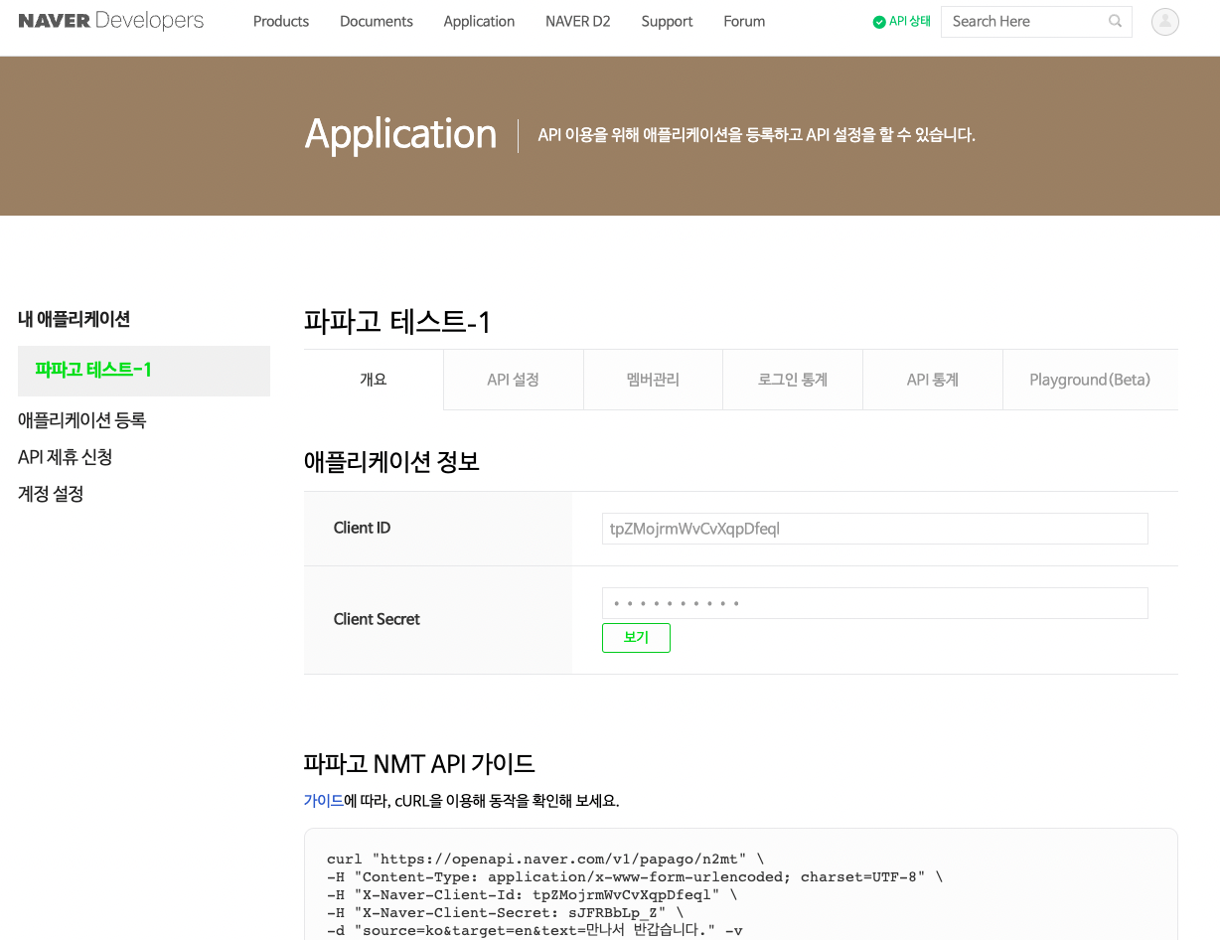Image resolution: width=1220 pixels, height=940 pixels.
Task: Click the Client Secret label
Action: click(x=377, y=619)
